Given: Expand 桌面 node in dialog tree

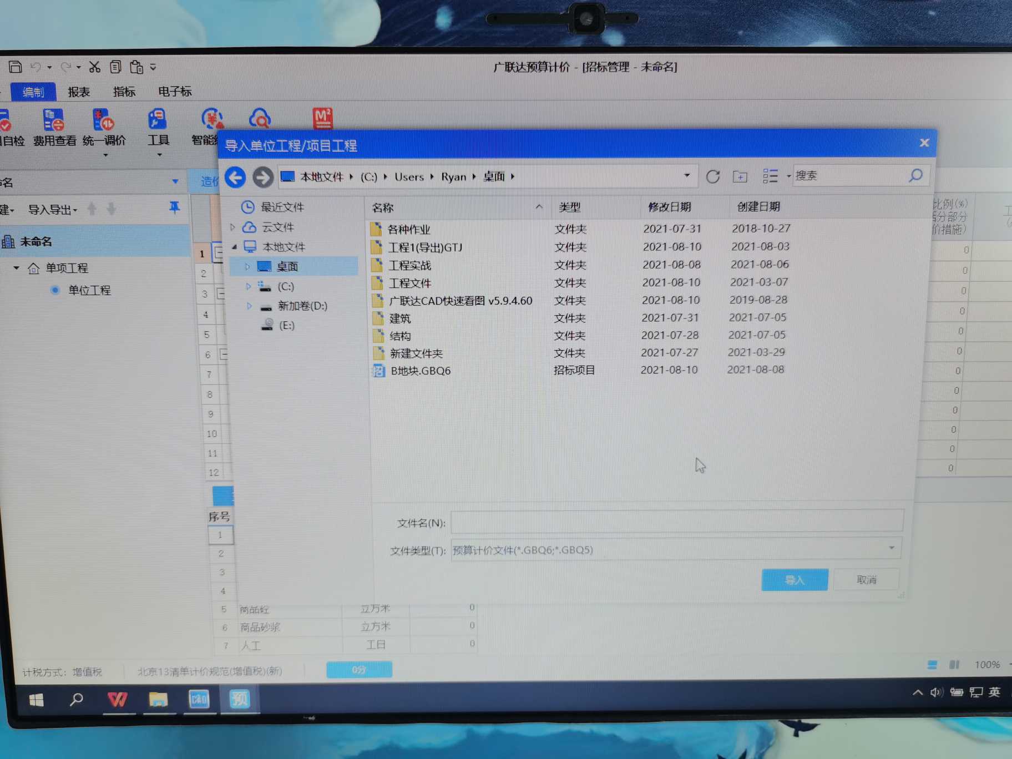Looking at the screenshot, I should tap(247, 267).
